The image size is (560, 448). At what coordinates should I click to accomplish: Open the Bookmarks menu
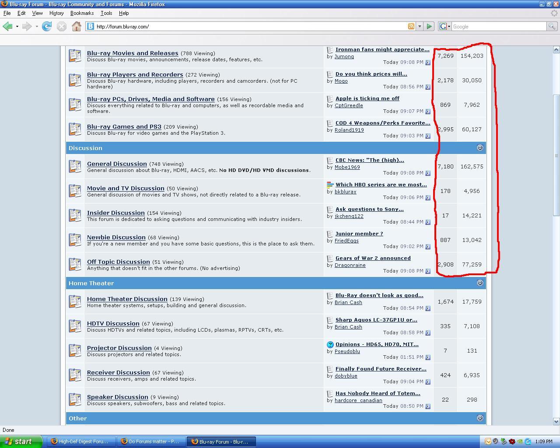(82, 13)
